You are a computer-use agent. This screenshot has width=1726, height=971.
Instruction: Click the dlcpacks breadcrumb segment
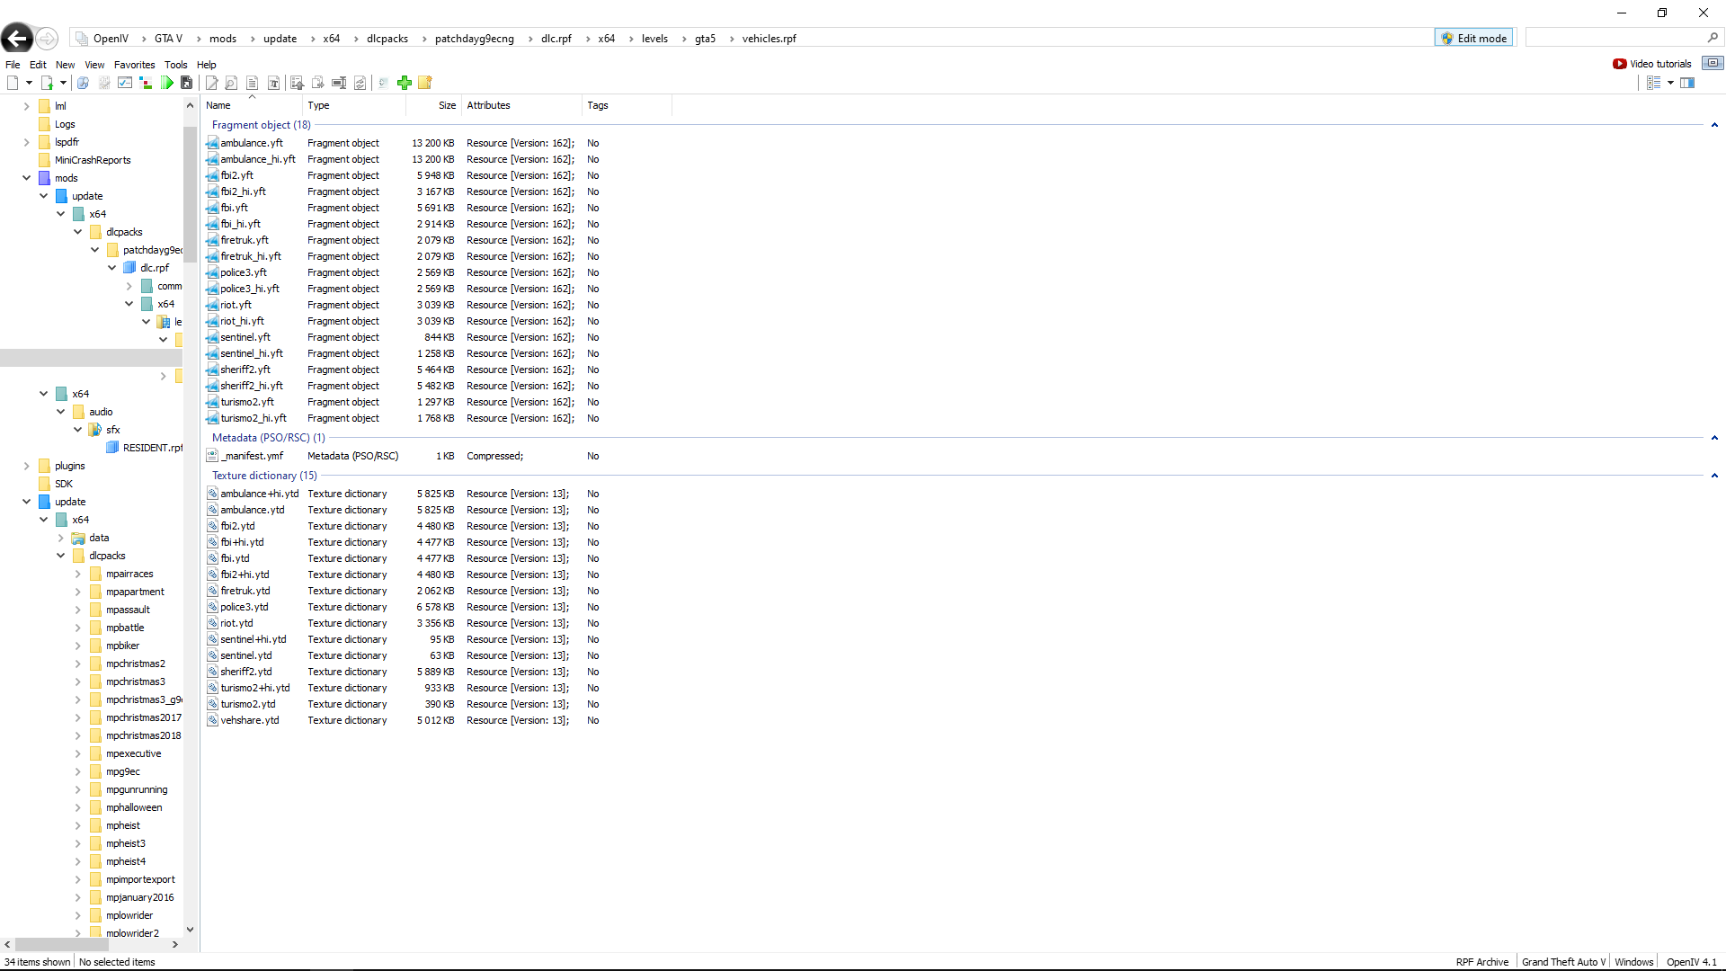pyautogui.click(x=387, y=39)
